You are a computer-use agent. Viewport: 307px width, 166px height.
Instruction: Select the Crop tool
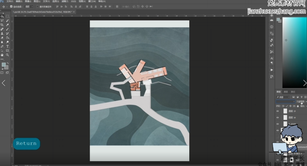(2, 25)
